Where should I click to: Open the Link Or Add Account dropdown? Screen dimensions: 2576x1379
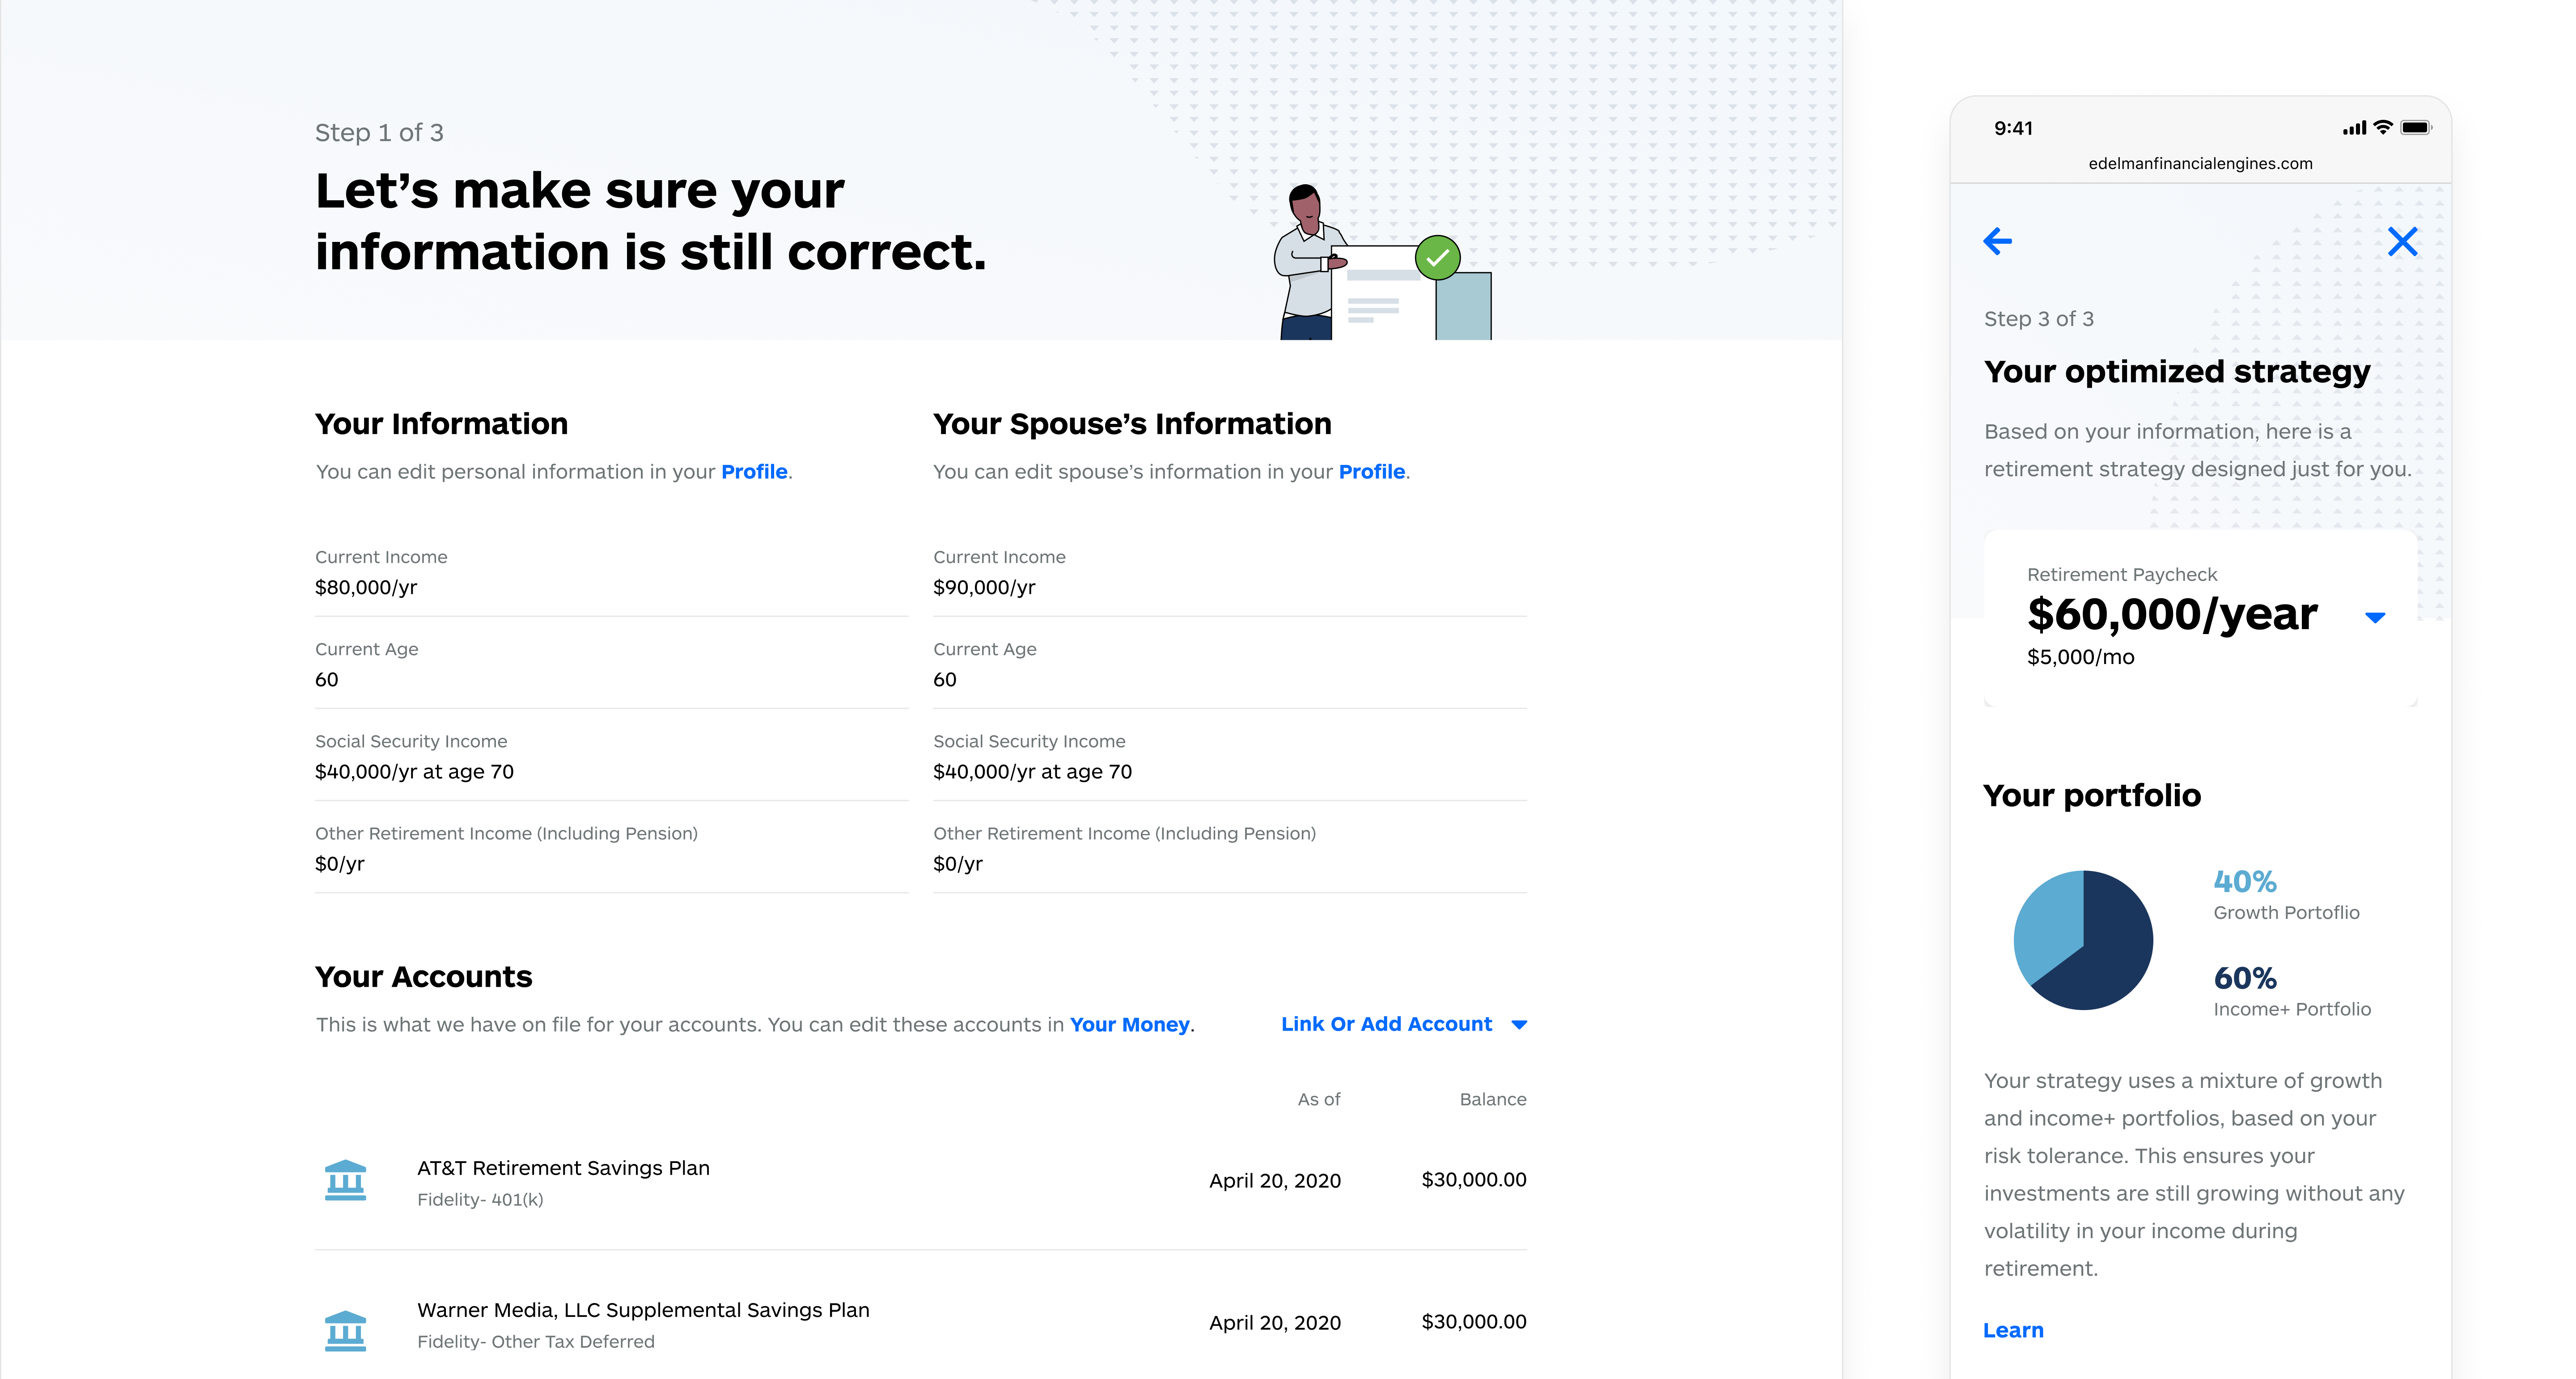click(1404, 1024)
